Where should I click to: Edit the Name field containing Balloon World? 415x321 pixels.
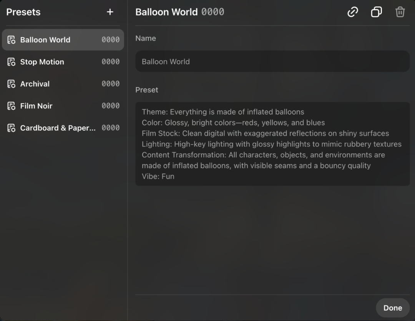click(272, 61)
